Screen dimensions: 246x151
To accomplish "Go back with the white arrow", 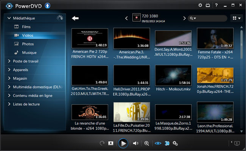I will point(75,18).
